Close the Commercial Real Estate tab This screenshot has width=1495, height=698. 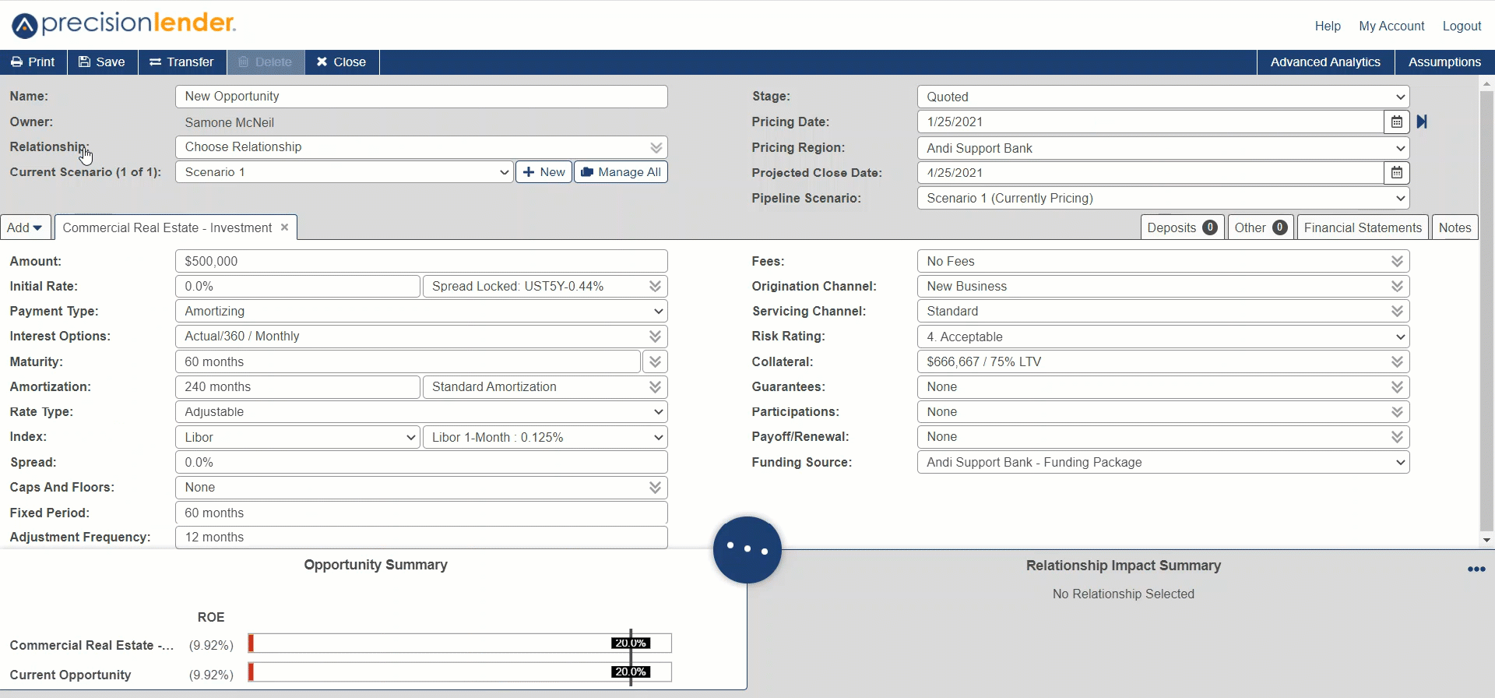click(284, 227)
